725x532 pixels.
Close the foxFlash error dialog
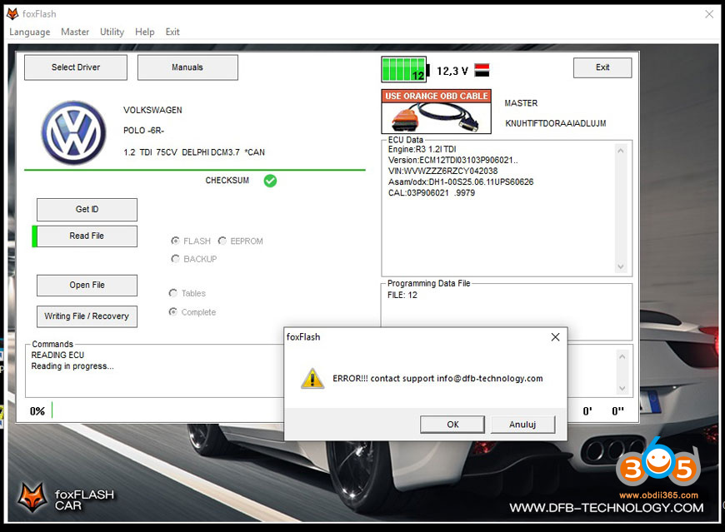pyautogui.click(x=555, y=337)
